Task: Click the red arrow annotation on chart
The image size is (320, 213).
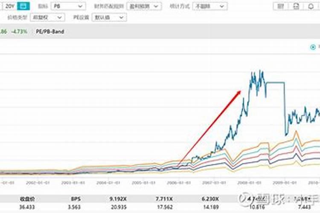Action: point(210,127)
